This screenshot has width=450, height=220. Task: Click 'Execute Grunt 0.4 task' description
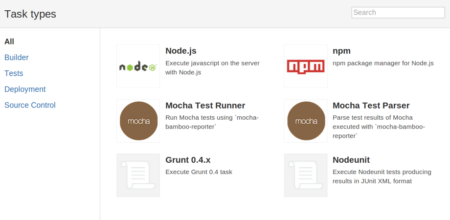199,172
